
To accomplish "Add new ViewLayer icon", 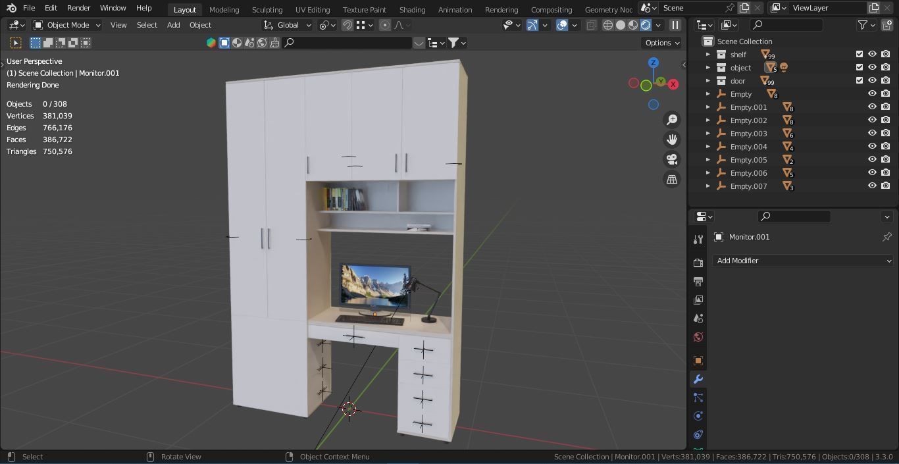I will (x=873, y=8).
